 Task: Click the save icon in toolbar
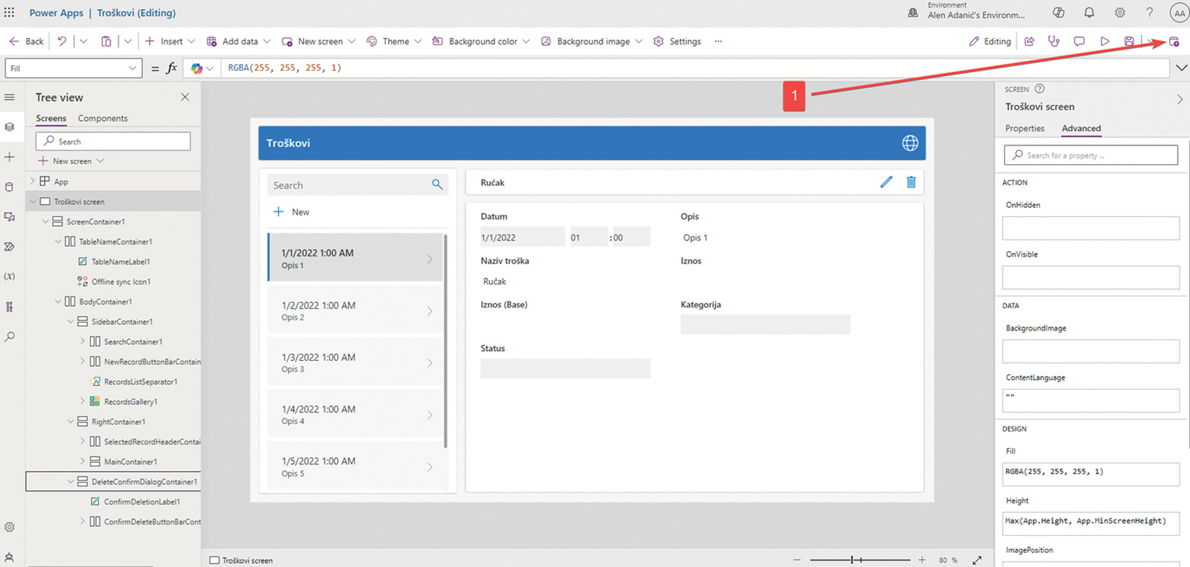coord(1129,41)
